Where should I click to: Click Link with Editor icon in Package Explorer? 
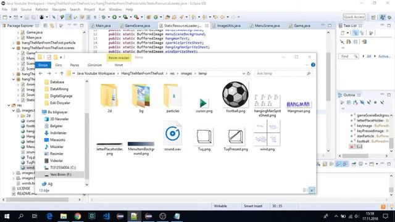pos(52,26)
